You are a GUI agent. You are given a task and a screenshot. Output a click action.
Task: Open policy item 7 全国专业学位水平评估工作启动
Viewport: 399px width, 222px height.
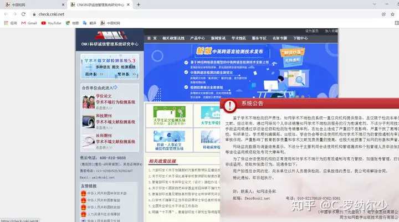point(173,206)
